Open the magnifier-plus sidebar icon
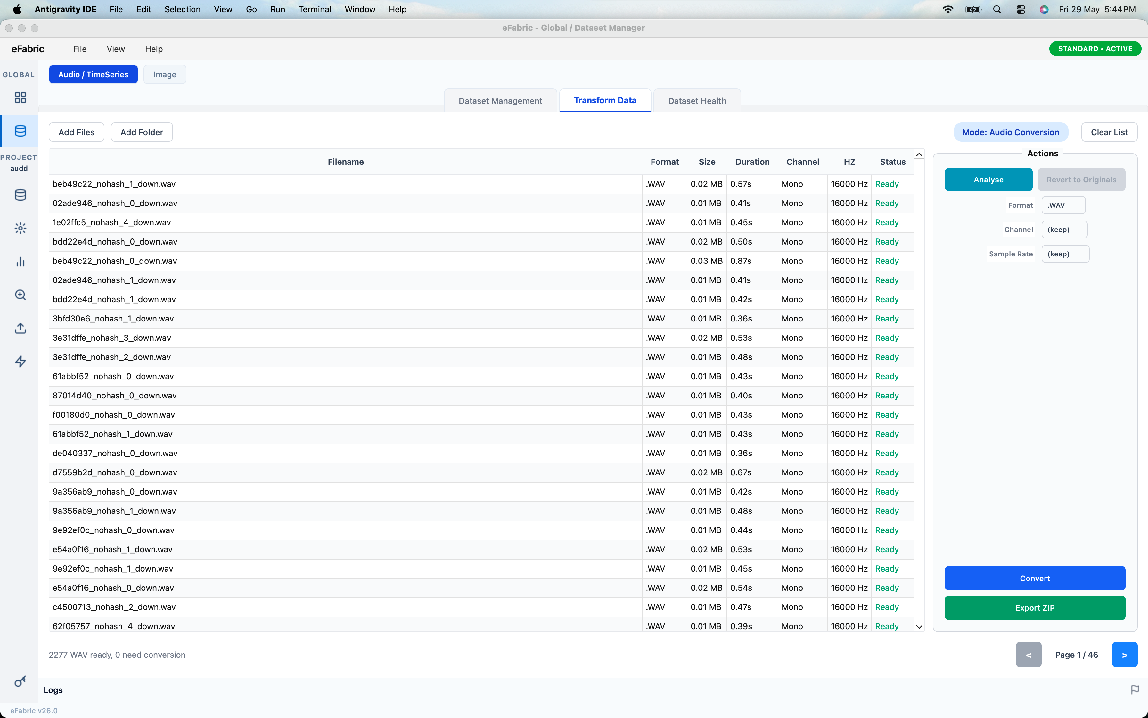1148x718 pixels. pyautogui.click(x=20, y=295)
